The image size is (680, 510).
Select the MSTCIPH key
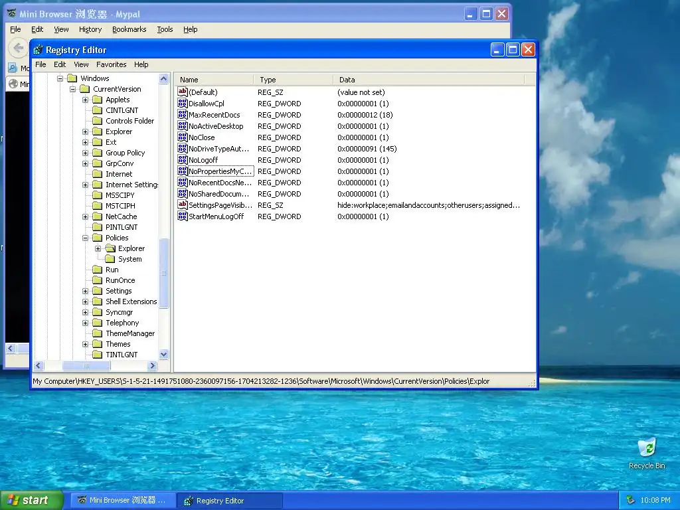point(120,206)
